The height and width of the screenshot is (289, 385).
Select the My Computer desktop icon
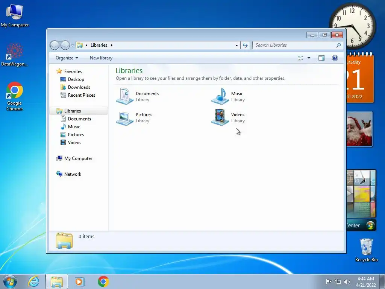15,16
